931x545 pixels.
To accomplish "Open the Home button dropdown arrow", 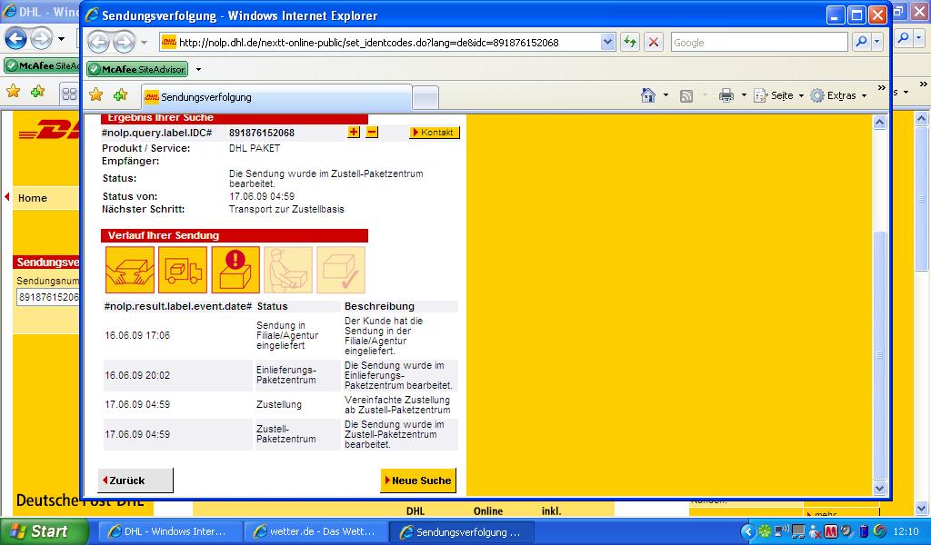I will [666, 95].
